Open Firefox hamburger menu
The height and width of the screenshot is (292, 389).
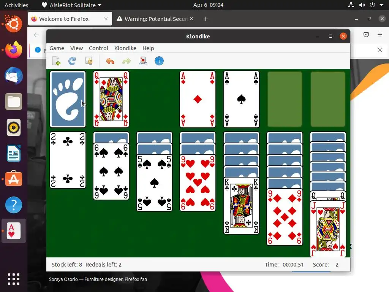point(380,35)
